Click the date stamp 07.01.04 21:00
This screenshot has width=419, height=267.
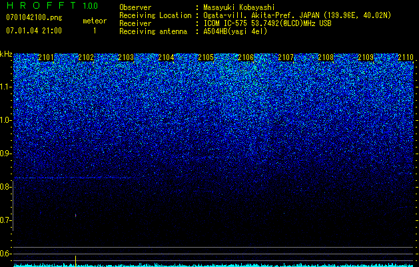click(34, 31)
